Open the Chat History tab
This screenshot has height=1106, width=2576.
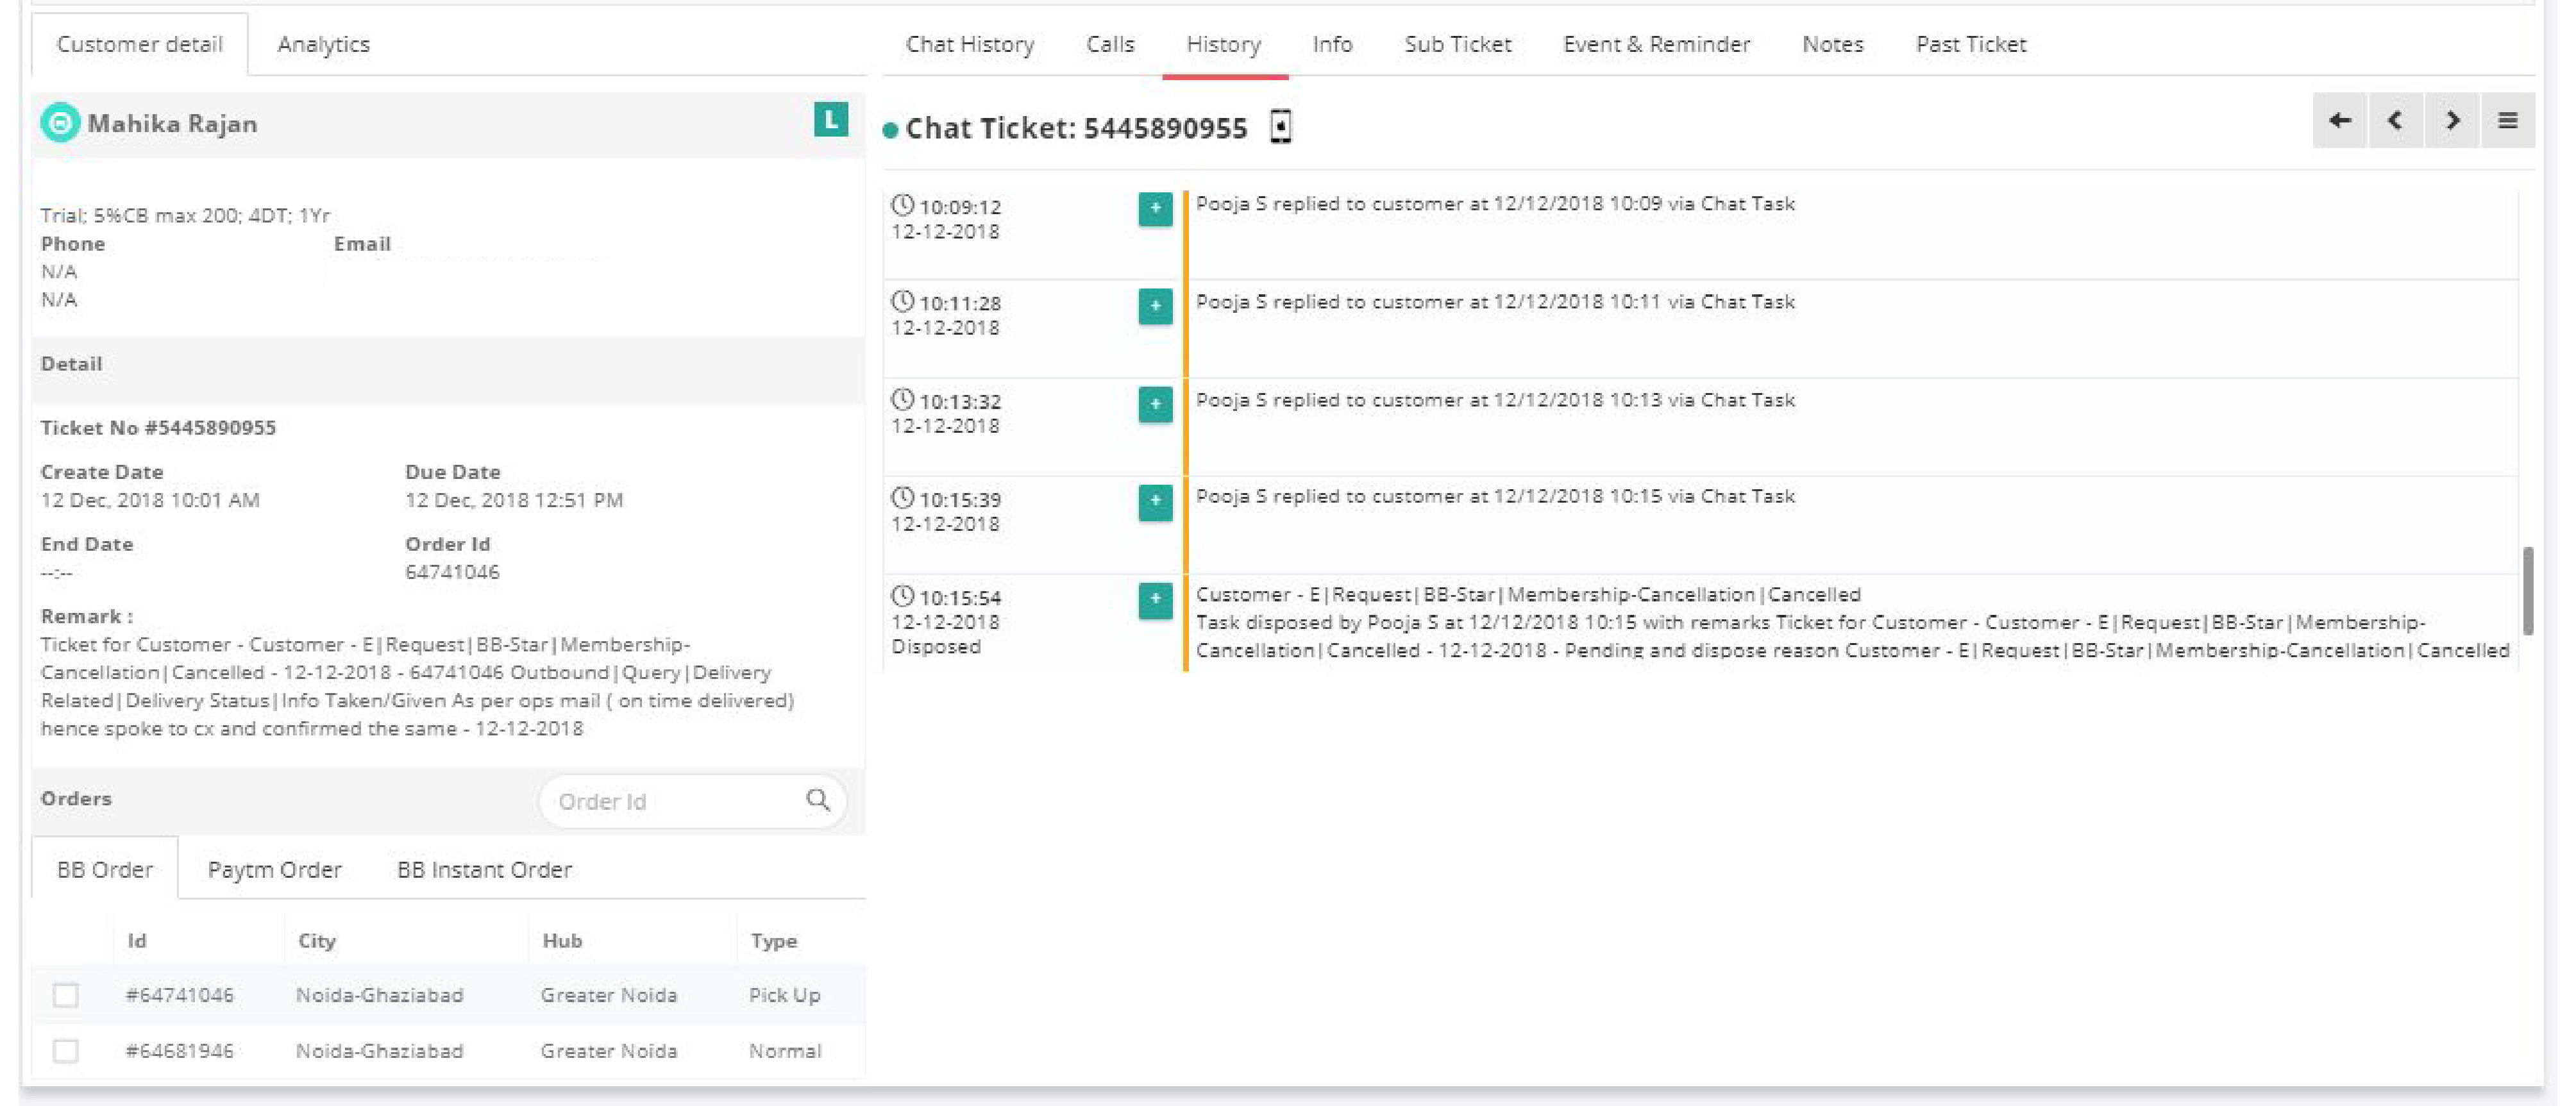(970, 44)
